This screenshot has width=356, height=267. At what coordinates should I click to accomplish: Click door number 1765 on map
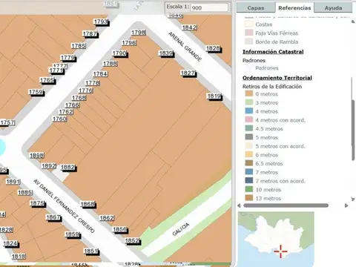(x=47, y=80)
